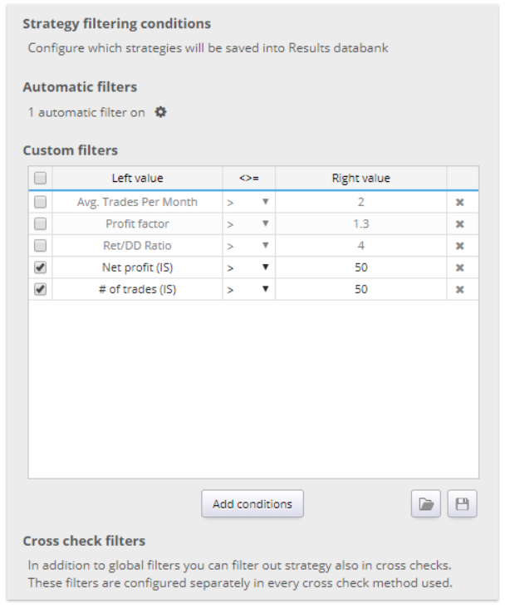Edit right value 2 for Avg. Trades

(x=360, y=202)
